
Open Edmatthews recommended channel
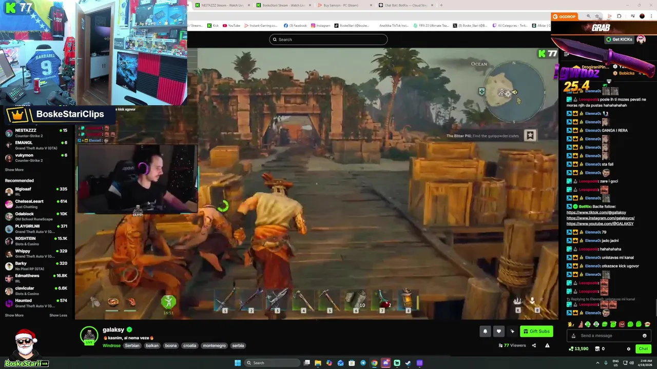click(x=36, y=278)
